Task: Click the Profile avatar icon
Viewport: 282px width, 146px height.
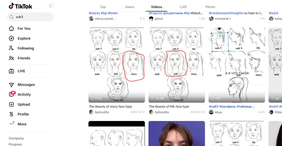Action: (x=11, y=114)
